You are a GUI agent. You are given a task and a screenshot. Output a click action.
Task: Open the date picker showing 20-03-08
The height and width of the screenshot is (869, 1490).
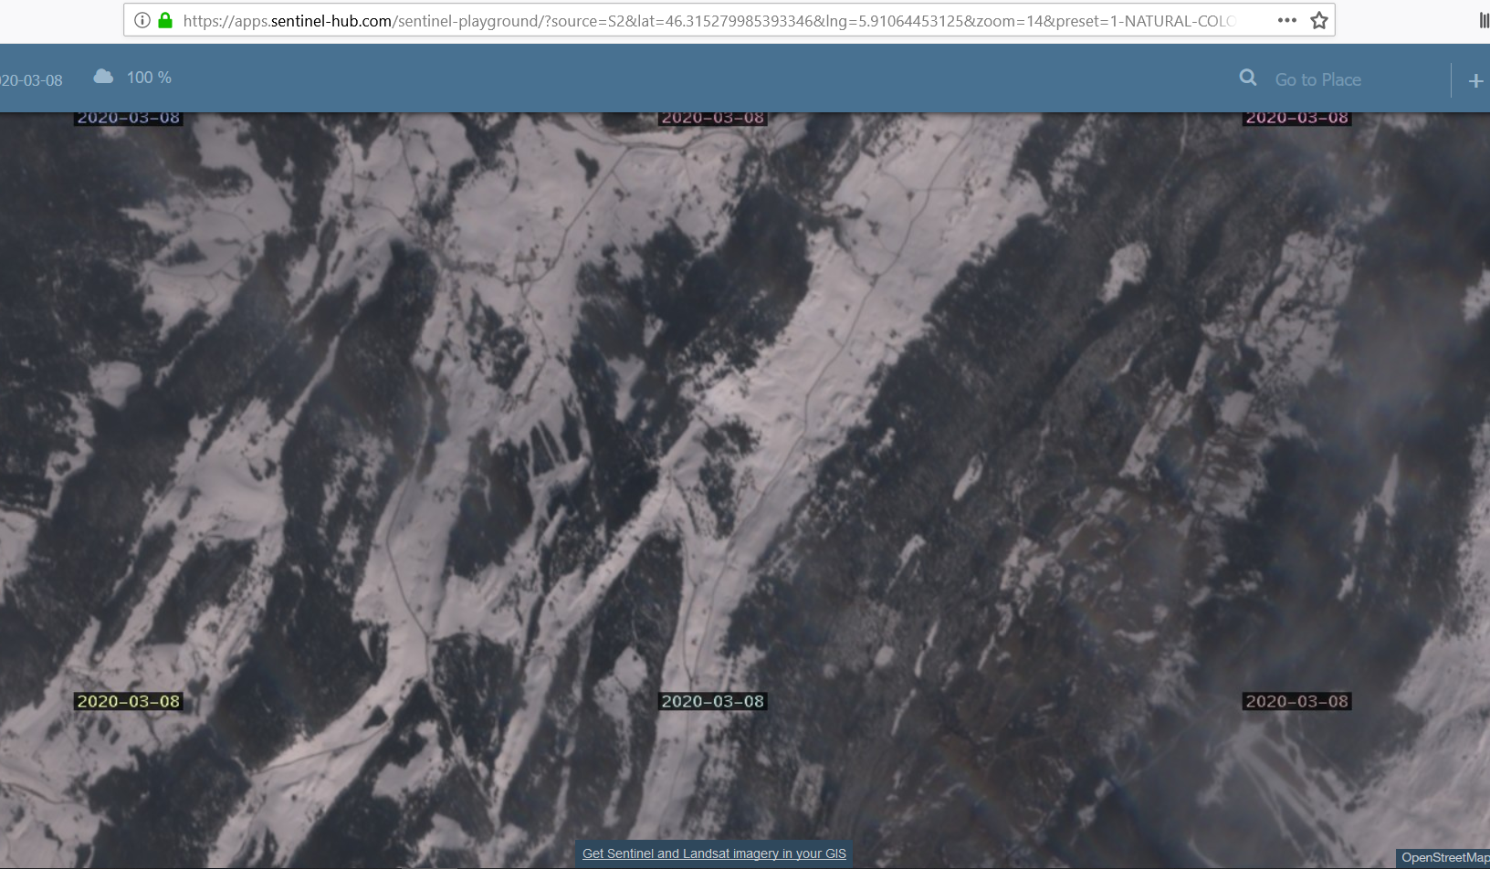[32, 80]
